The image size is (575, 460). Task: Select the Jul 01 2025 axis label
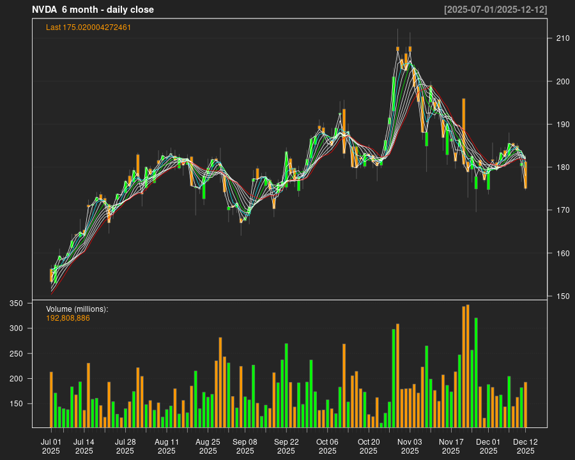coord(52,445)
